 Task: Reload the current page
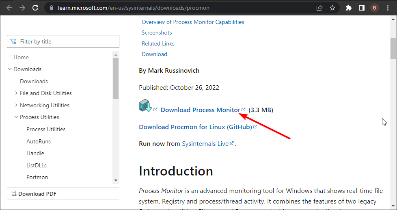pos(35,8)
